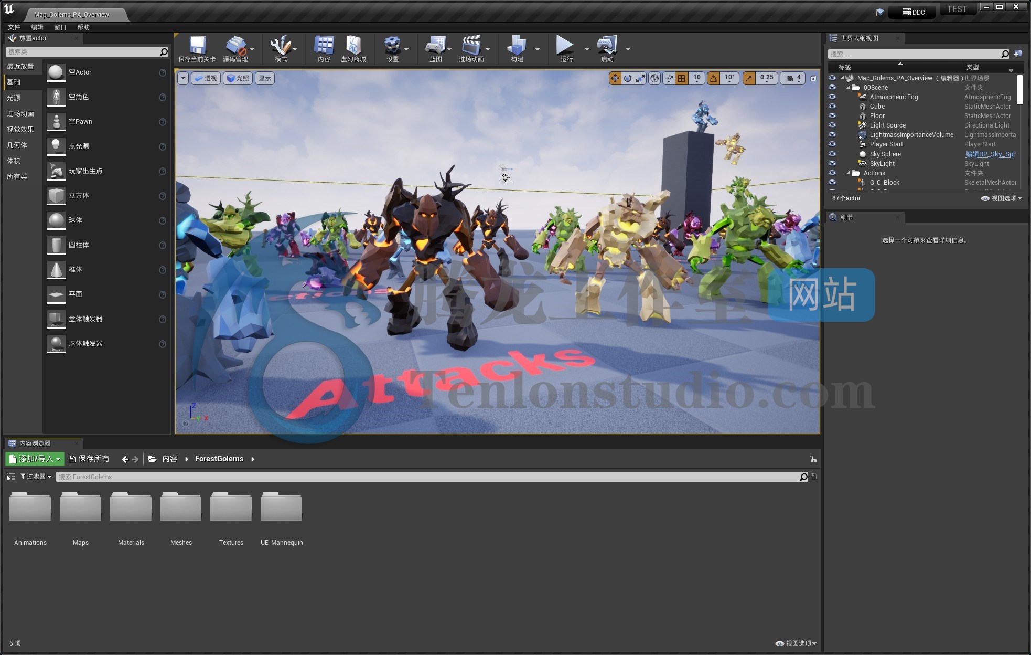Open 源码管理 source control icon
The image size is (1031, 655).
(x=235, y=45)
